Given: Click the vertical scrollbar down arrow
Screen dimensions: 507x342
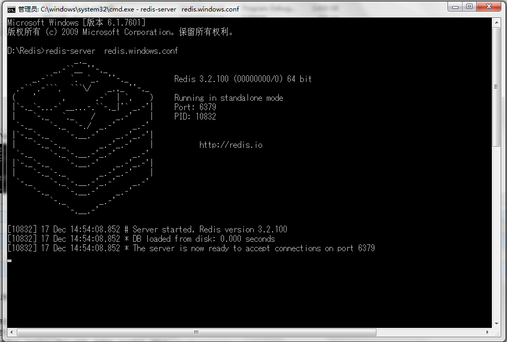Looking at the screenshot, I should click(497, 324).
